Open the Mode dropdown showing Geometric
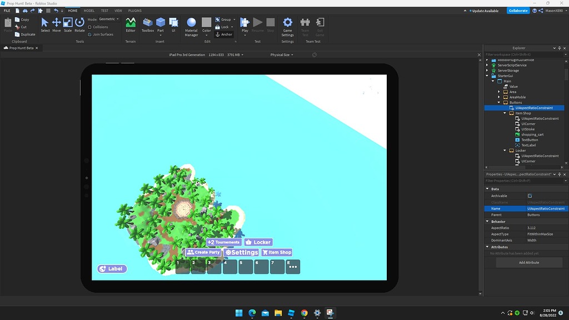This screenshot has width=569, height=320. click(108, 18)
